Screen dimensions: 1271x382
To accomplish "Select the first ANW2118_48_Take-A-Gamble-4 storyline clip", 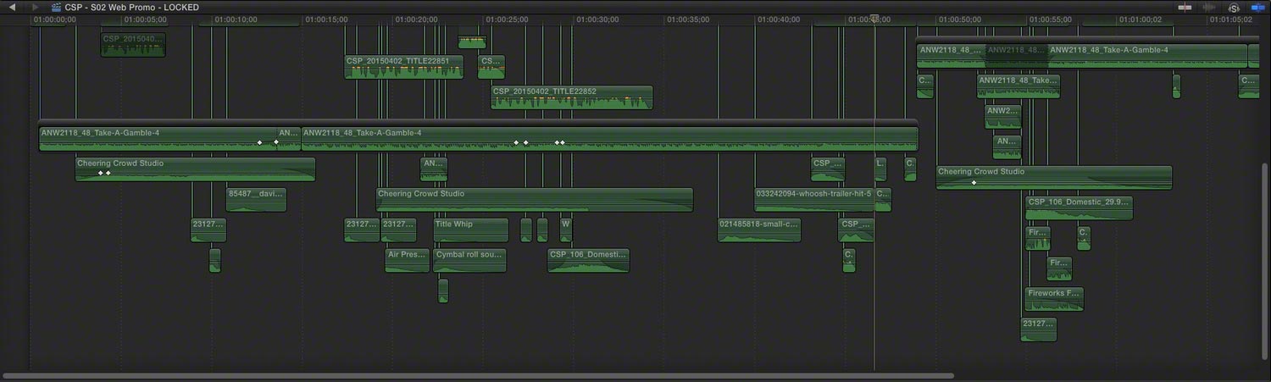I will (158, 139).
